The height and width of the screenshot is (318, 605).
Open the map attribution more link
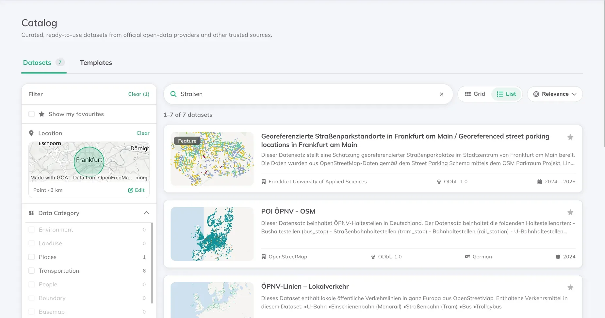141,178
